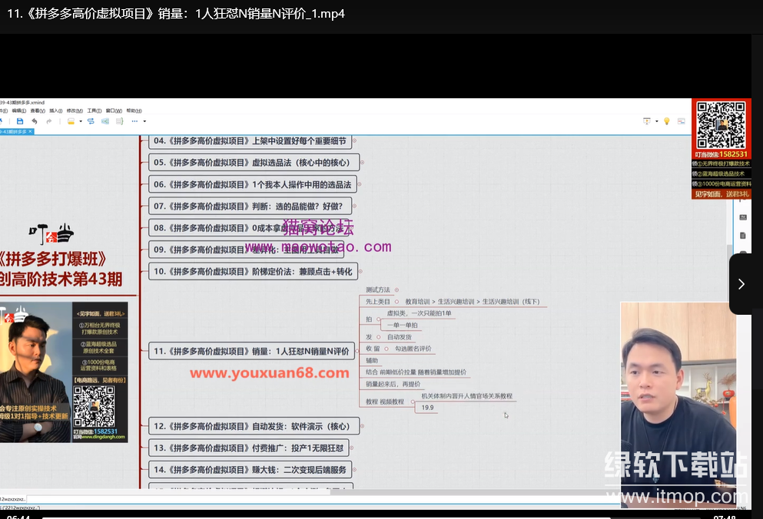
Task: Click the next video arrow button
Action: 741,284
